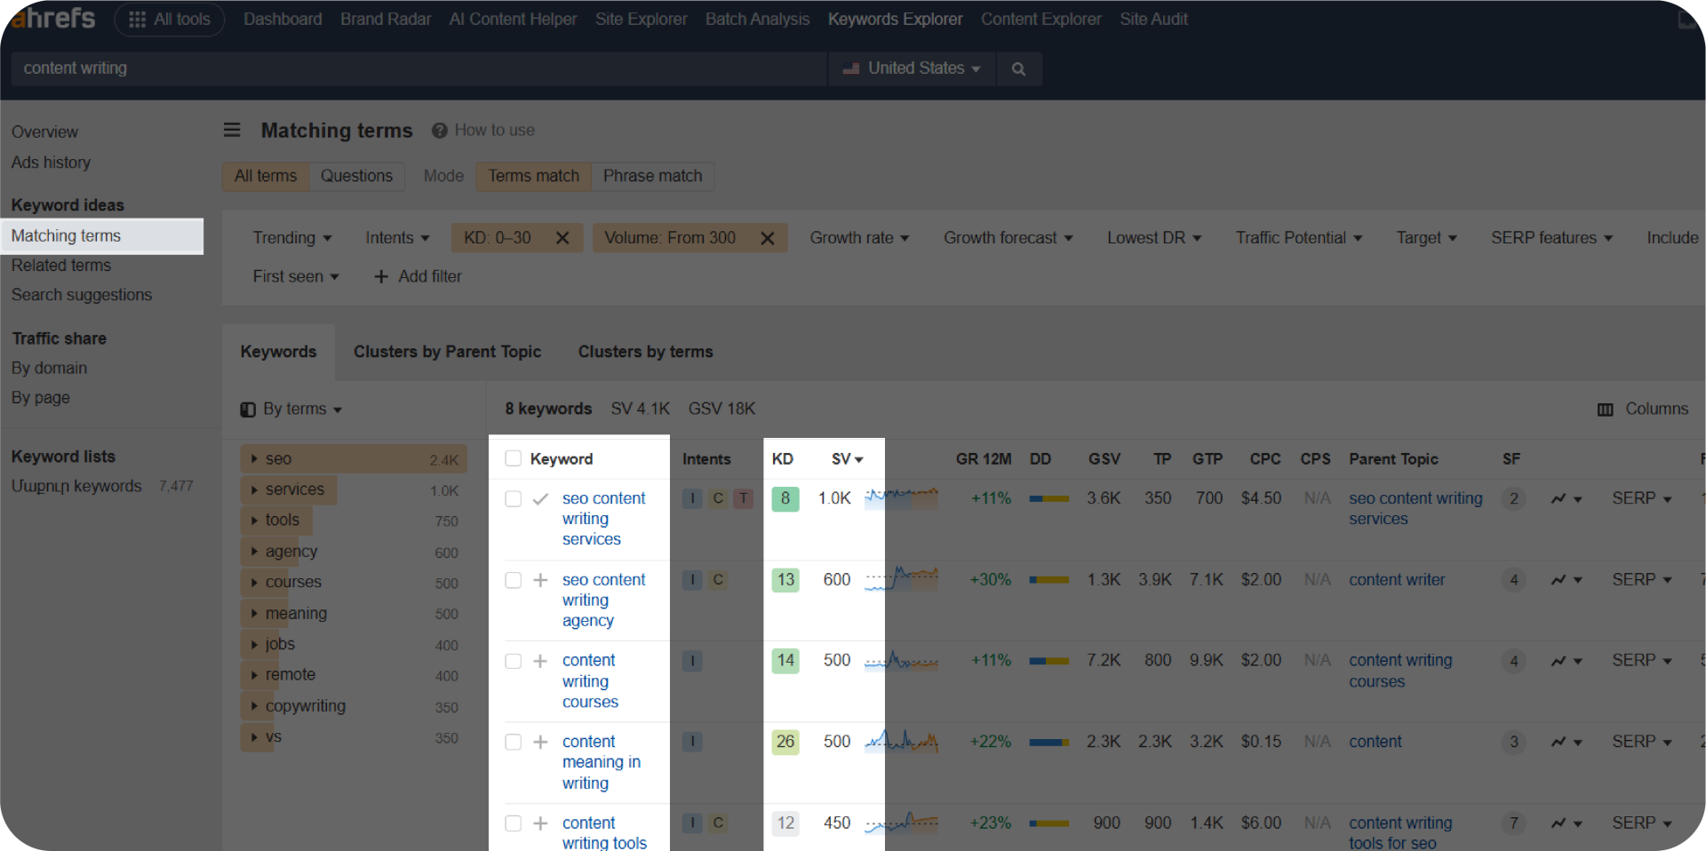Tick checkbox for content writing tools
Viewport: 1706px width, 851px height.
[513, 823]
